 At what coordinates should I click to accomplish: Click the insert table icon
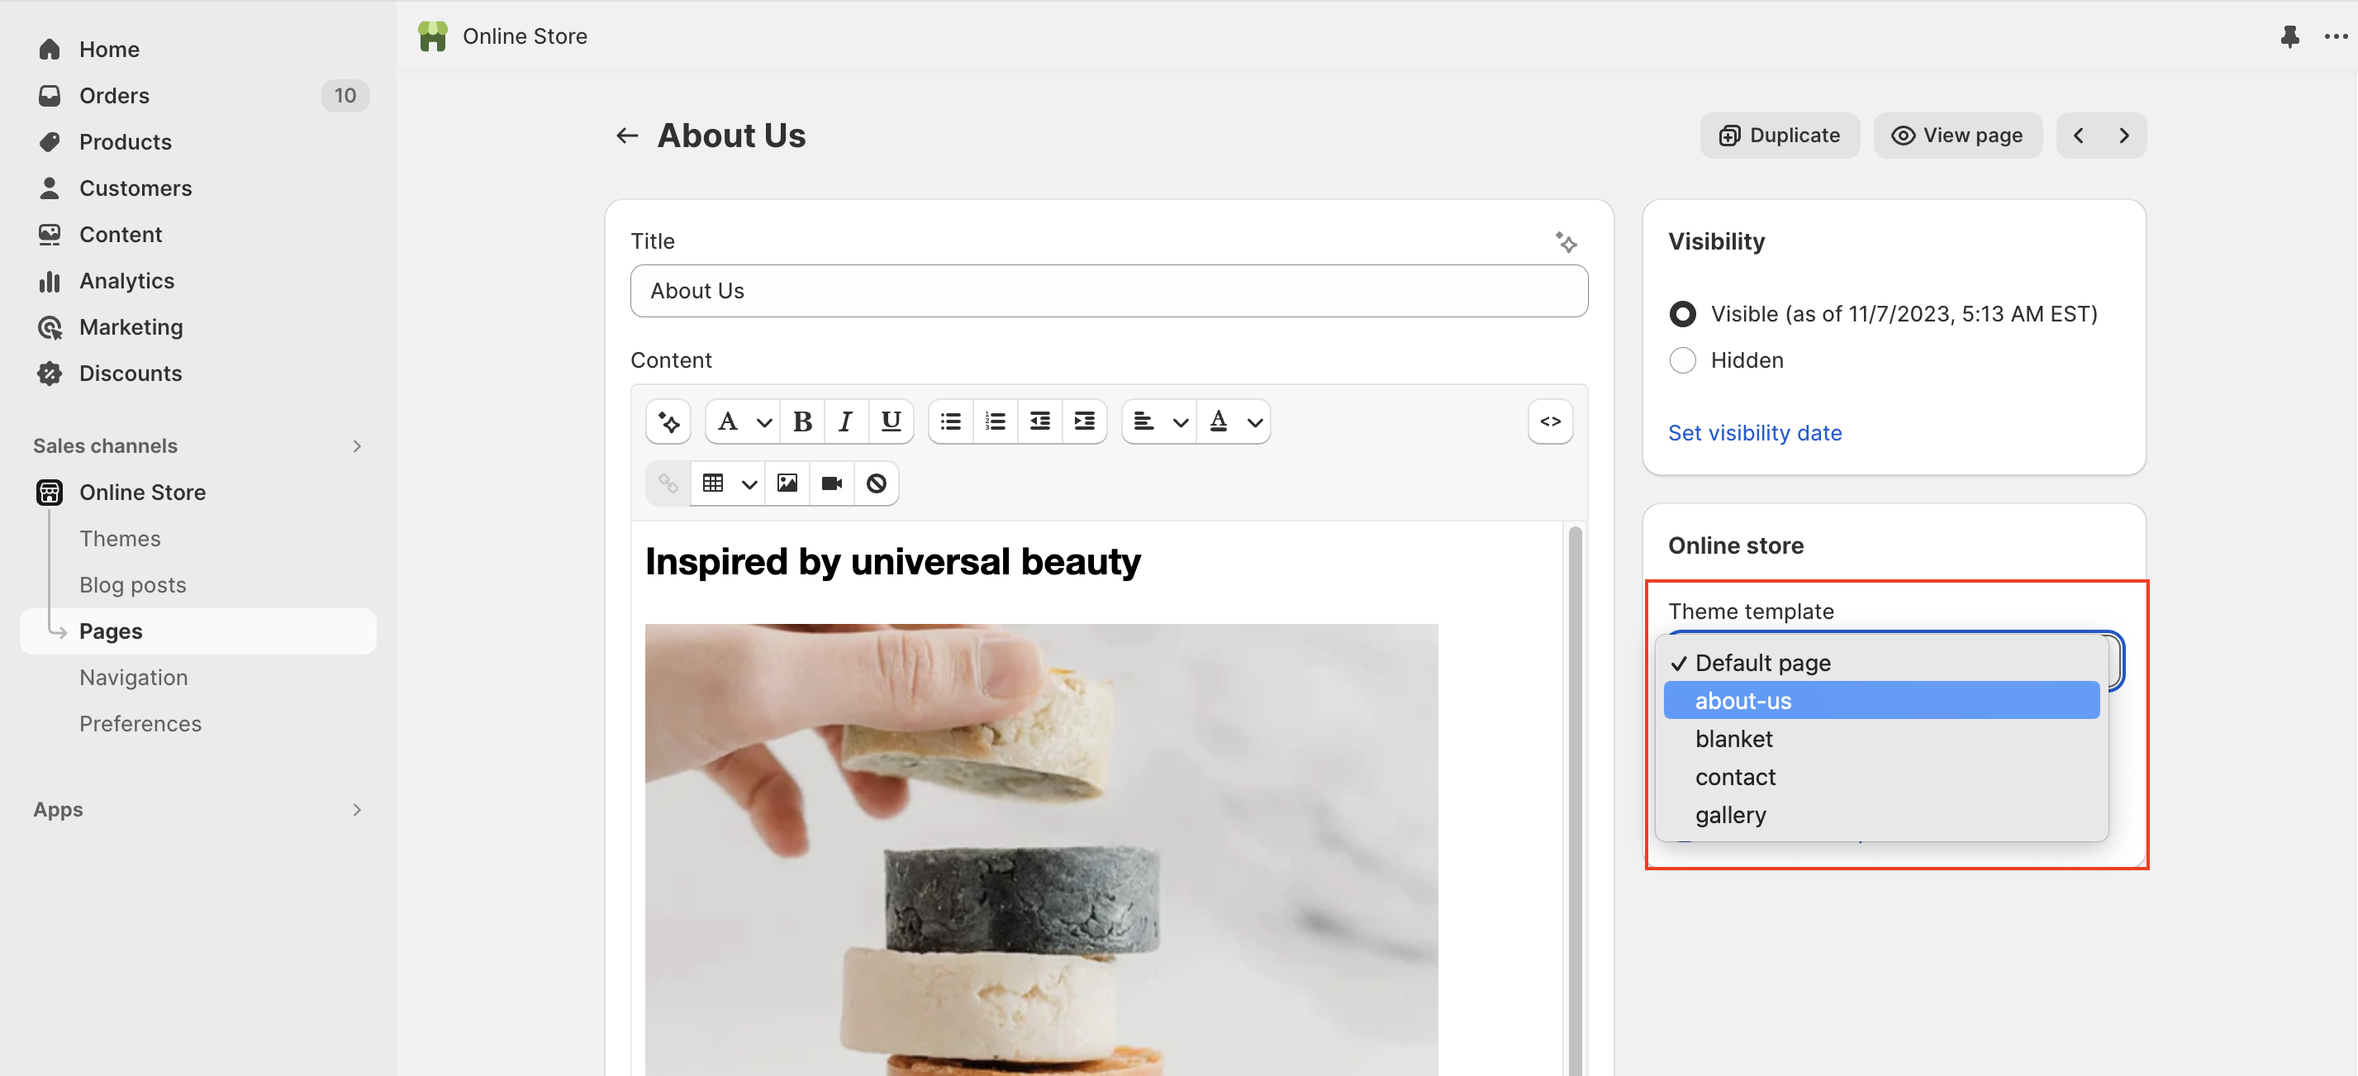click(x=713, y=483)
